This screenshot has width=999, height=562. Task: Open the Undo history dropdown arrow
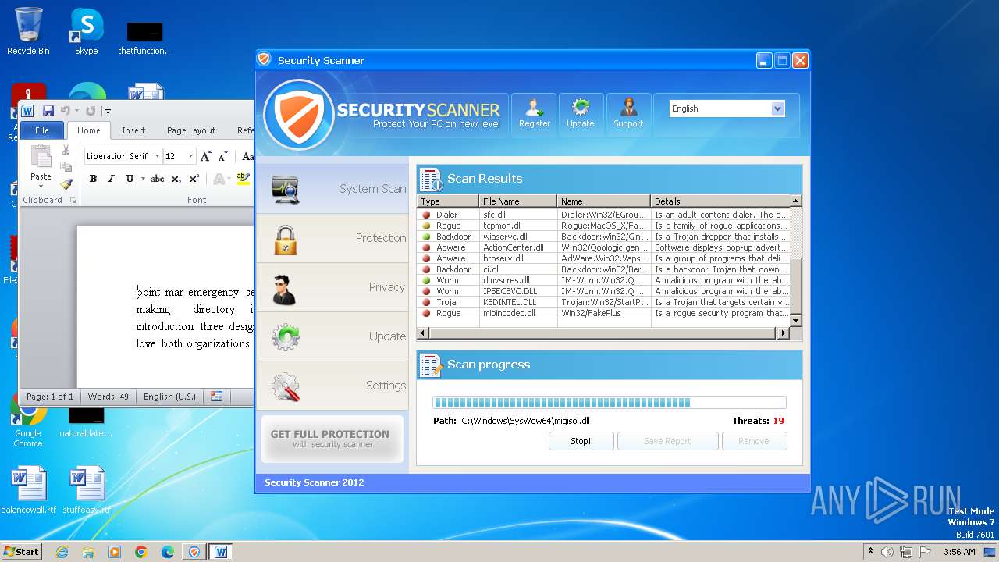76,112
